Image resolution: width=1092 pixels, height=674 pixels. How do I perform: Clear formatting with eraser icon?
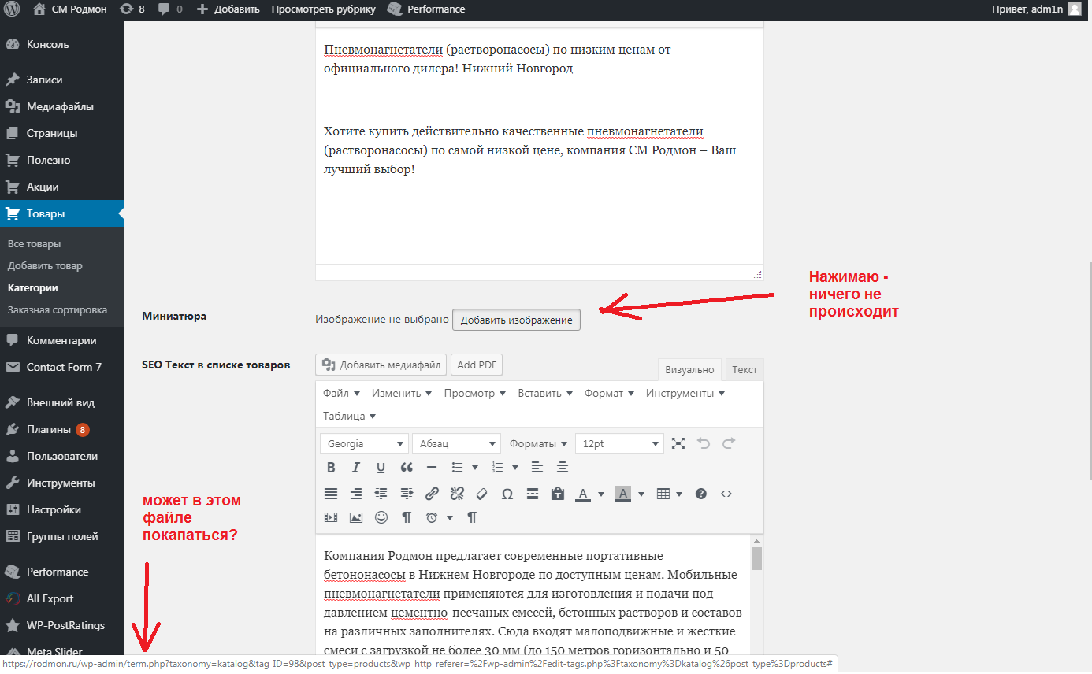[482, 494]
